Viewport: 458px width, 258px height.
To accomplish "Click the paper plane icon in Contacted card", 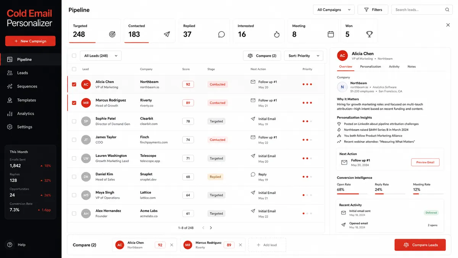I will coord(167,34).
